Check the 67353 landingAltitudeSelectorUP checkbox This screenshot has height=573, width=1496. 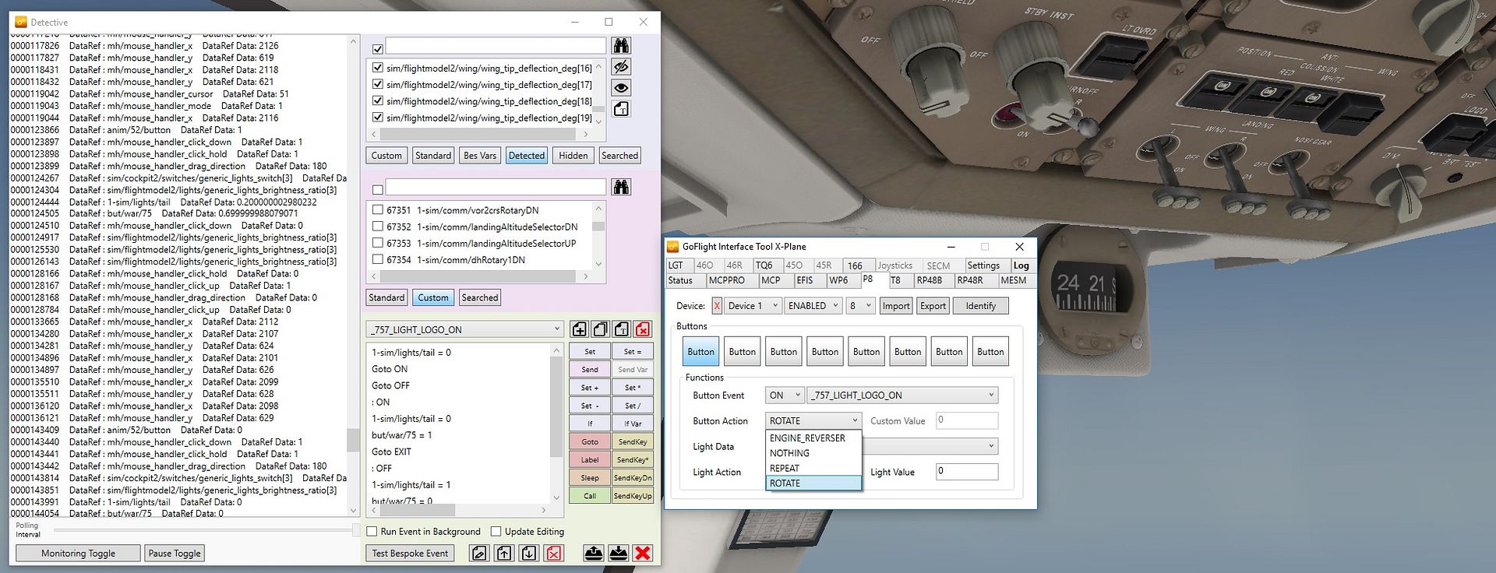(x=378, y=243)
